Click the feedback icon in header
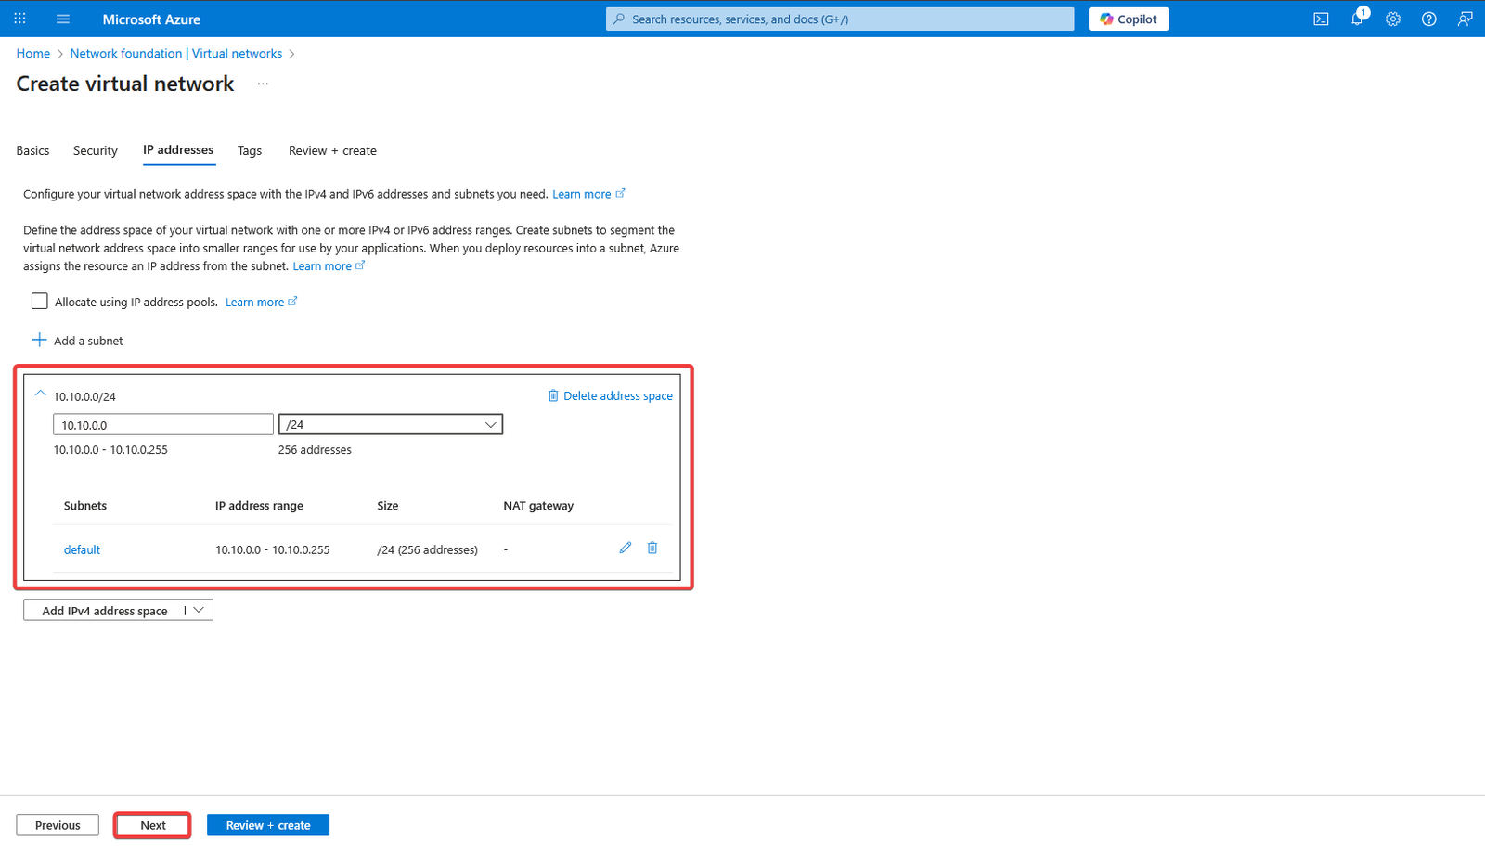The height and width of the screenshot is (852, 1485). tap(1465, 19)
